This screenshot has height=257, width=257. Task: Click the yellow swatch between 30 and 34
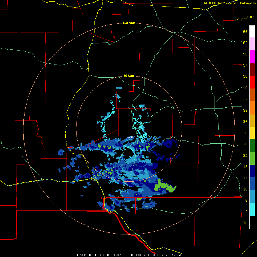pos(252,133)
